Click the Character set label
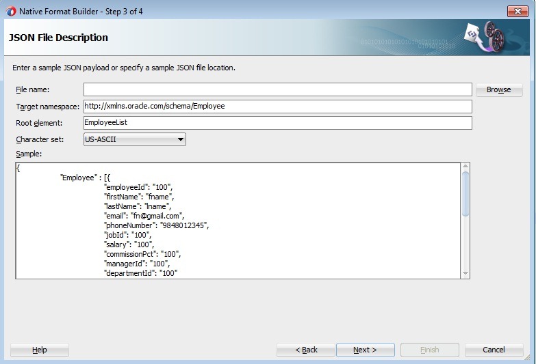Viewport: 536px width, 364px height. (x=39, y=139)
